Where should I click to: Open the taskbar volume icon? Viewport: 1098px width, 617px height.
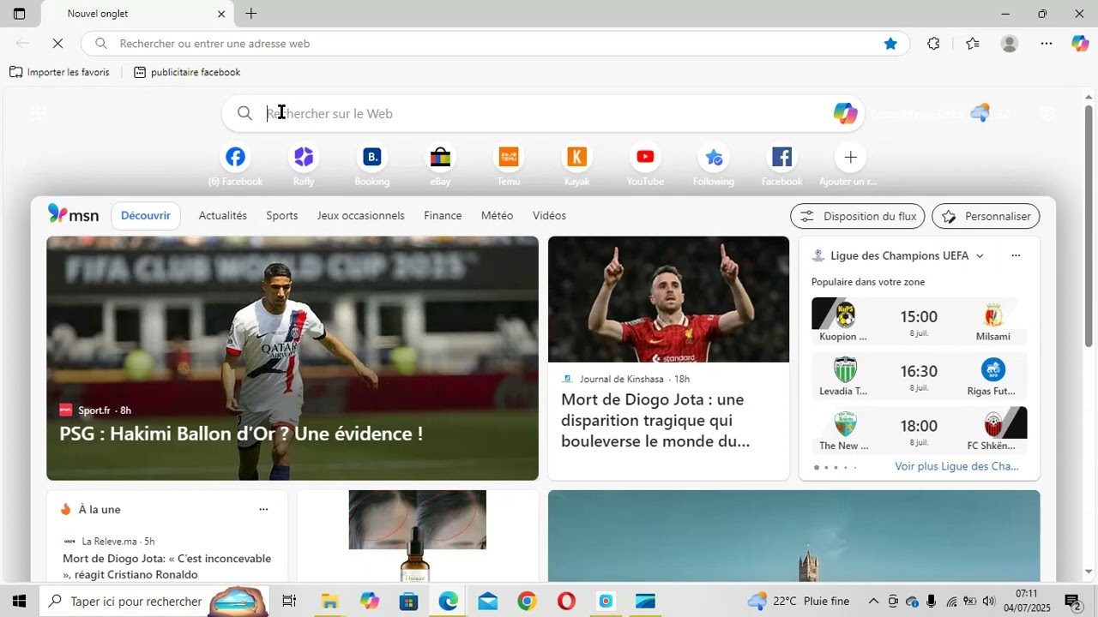coord(989,601)
